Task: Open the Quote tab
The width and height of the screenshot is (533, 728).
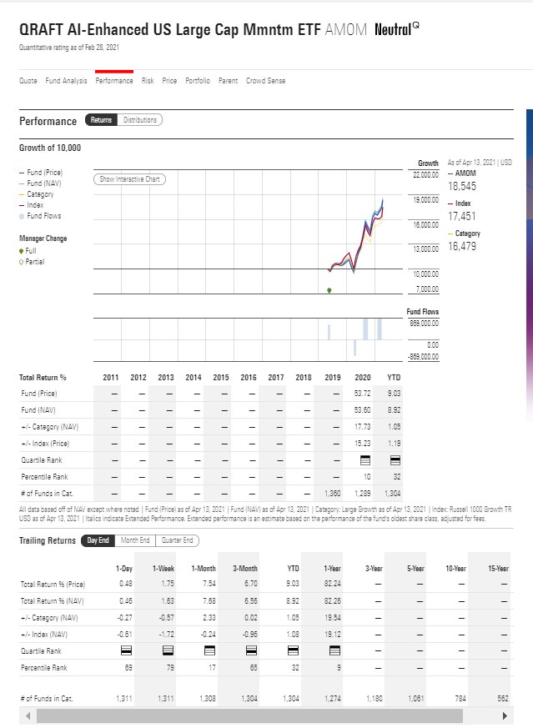Action: click(x=28, y=81)
